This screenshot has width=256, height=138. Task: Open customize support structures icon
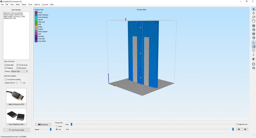(253, 68)
